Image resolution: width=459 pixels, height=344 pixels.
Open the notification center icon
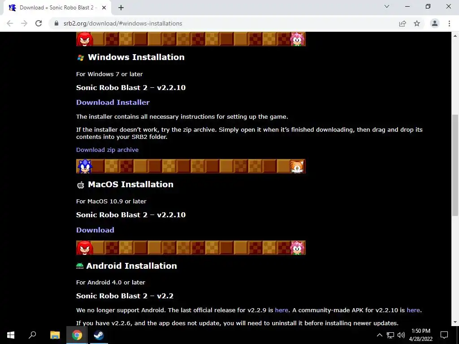coord(444,335)
